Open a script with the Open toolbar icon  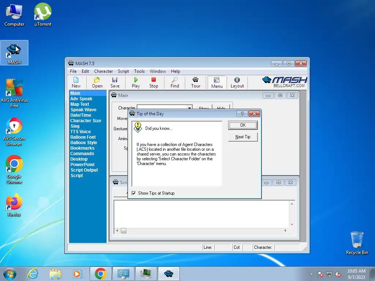click(x=97, y=82)
